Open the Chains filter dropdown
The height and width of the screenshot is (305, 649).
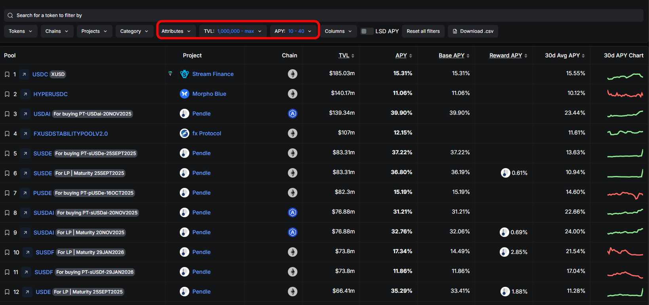57,31
